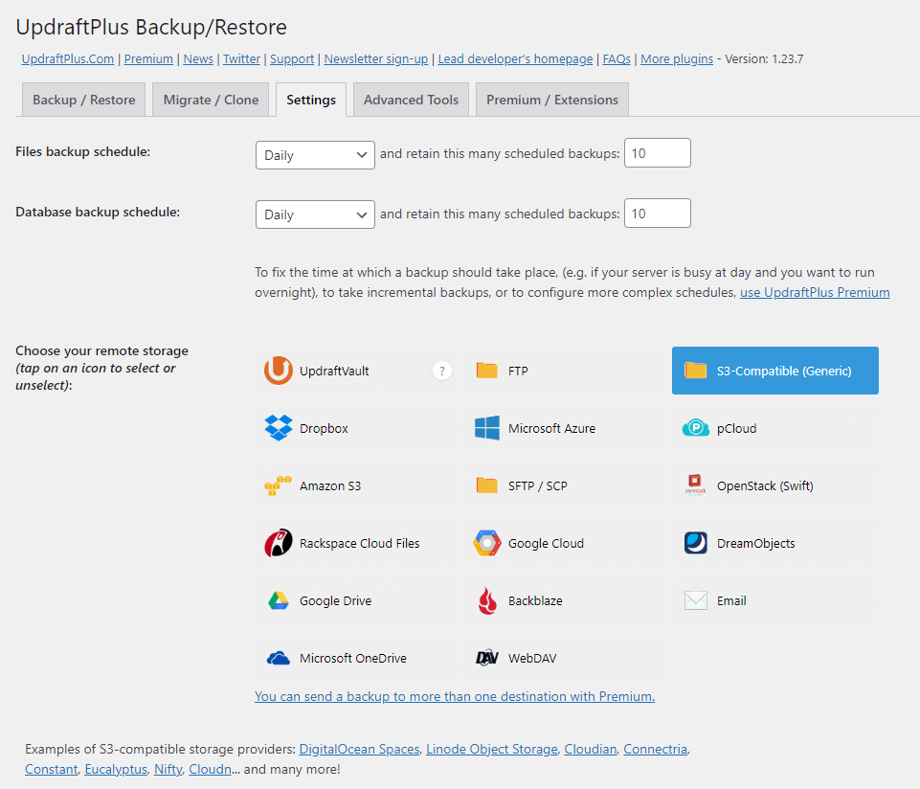
Task: Open the Constant provider link
Action: point(52,769)
